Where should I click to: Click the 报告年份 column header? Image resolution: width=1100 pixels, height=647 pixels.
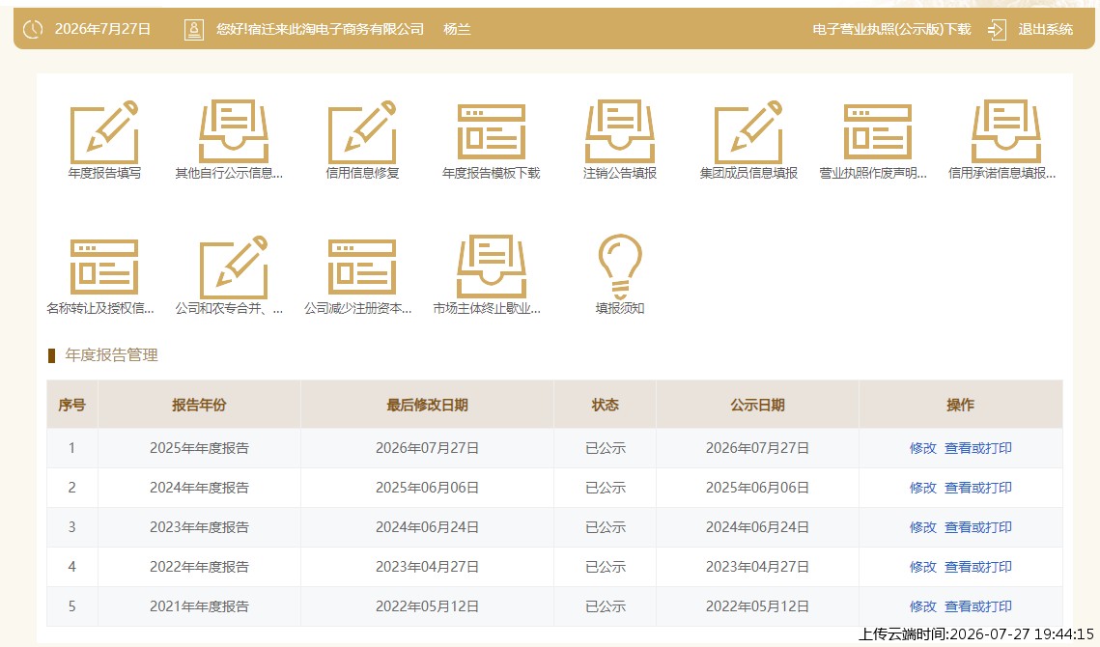coord(199,405)
